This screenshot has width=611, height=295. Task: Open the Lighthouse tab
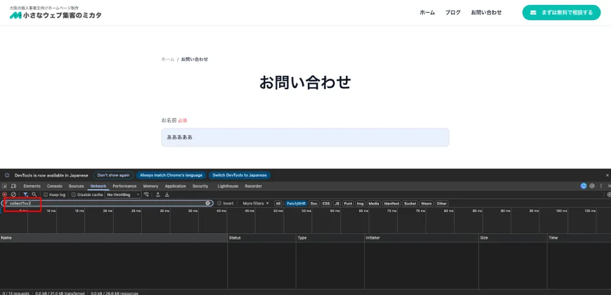(228, 186)
